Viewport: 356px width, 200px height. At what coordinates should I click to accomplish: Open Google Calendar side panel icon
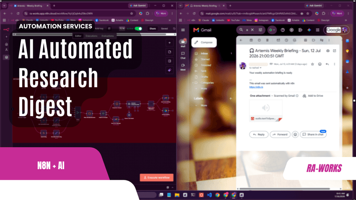[347, 41]
